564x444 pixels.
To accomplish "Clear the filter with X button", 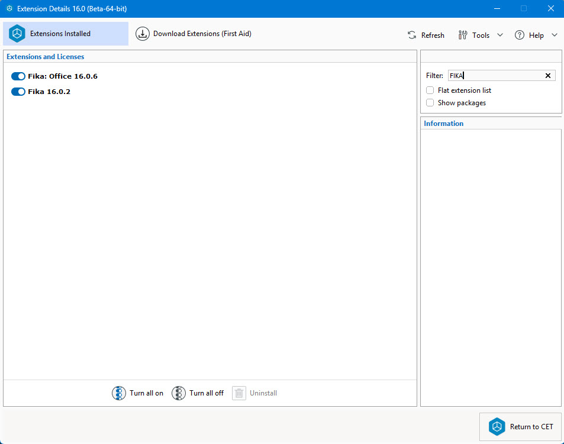I will [548, 76].
